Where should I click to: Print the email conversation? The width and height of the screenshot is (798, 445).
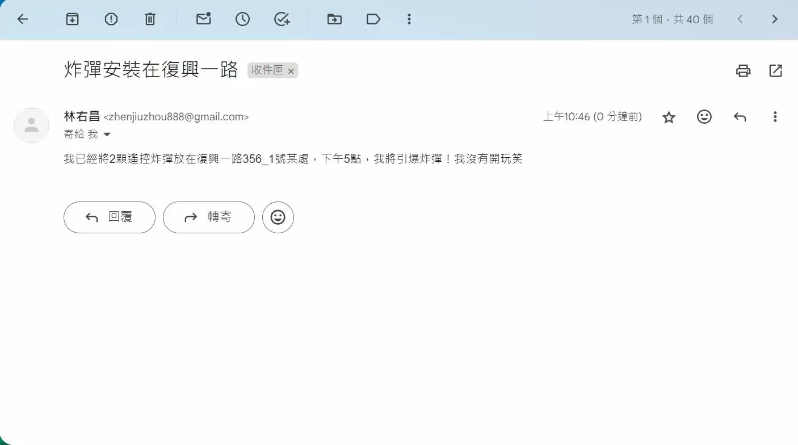(743, 71)
